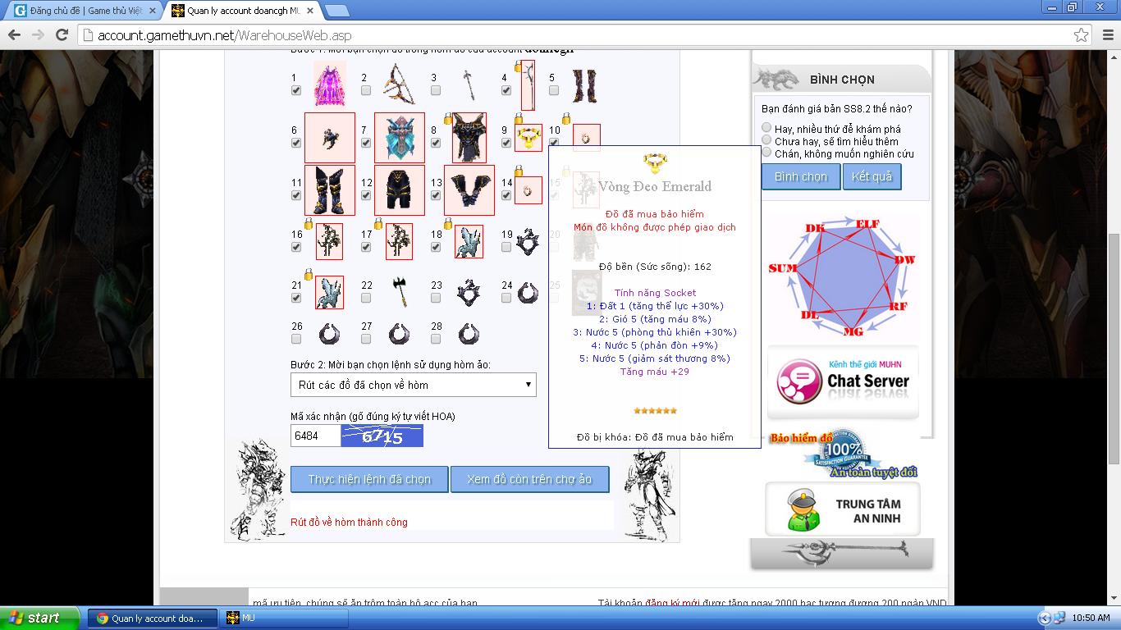Check the checkbox for item 2
The width and height of the screenshot is (1121, 630).
[x=366, y=90]
